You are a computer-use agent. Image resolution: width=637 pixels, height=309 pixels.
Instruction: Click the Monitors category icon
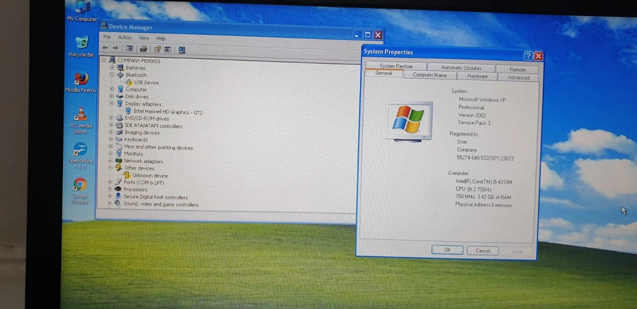[x=119, y=154]
